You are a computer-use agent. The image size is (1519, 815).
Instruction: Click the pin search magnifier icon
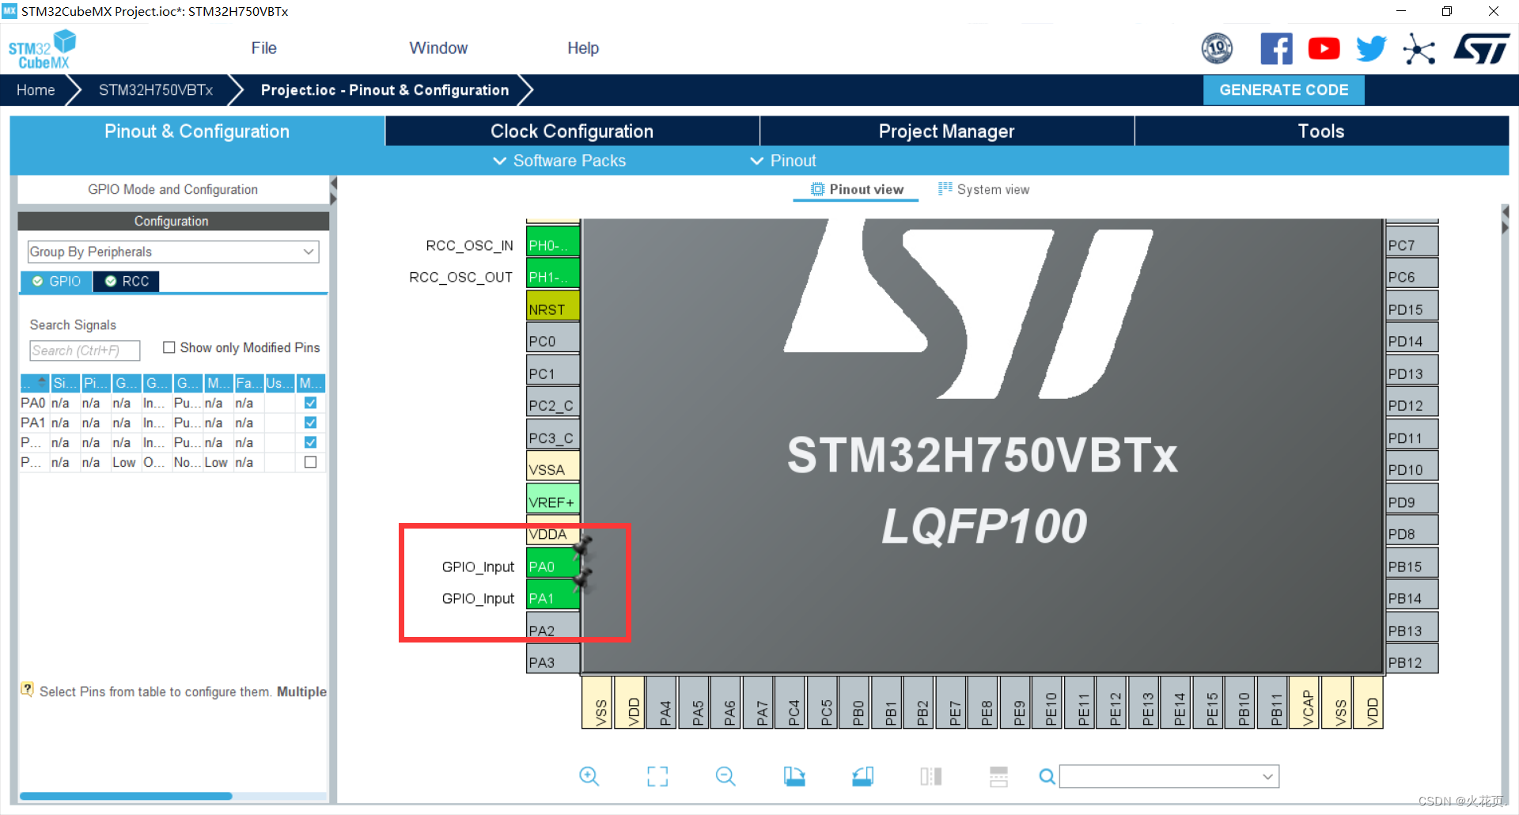pos(1047,777)
